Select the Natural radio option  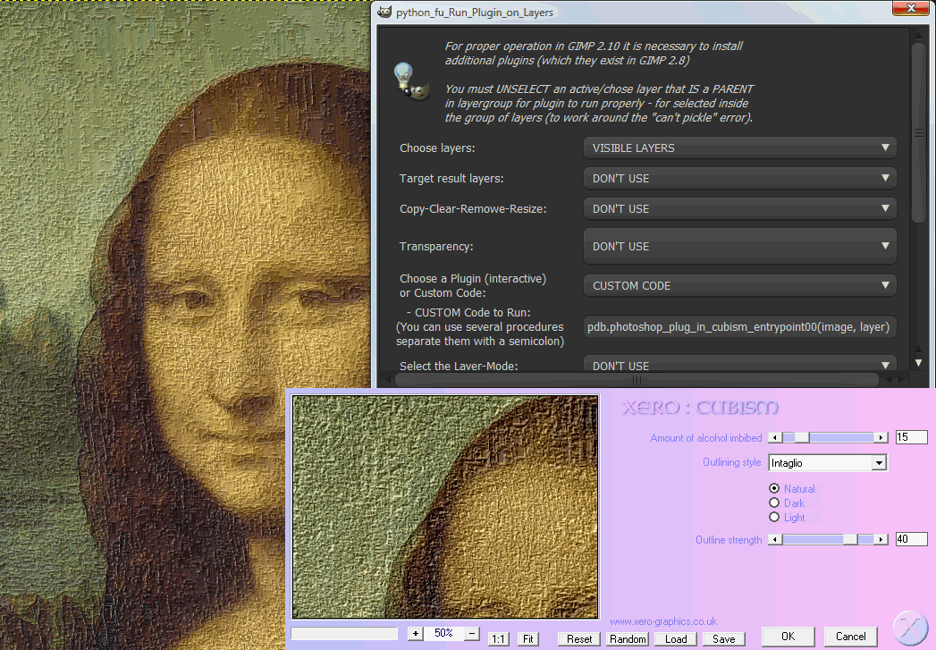click(774, 488)
